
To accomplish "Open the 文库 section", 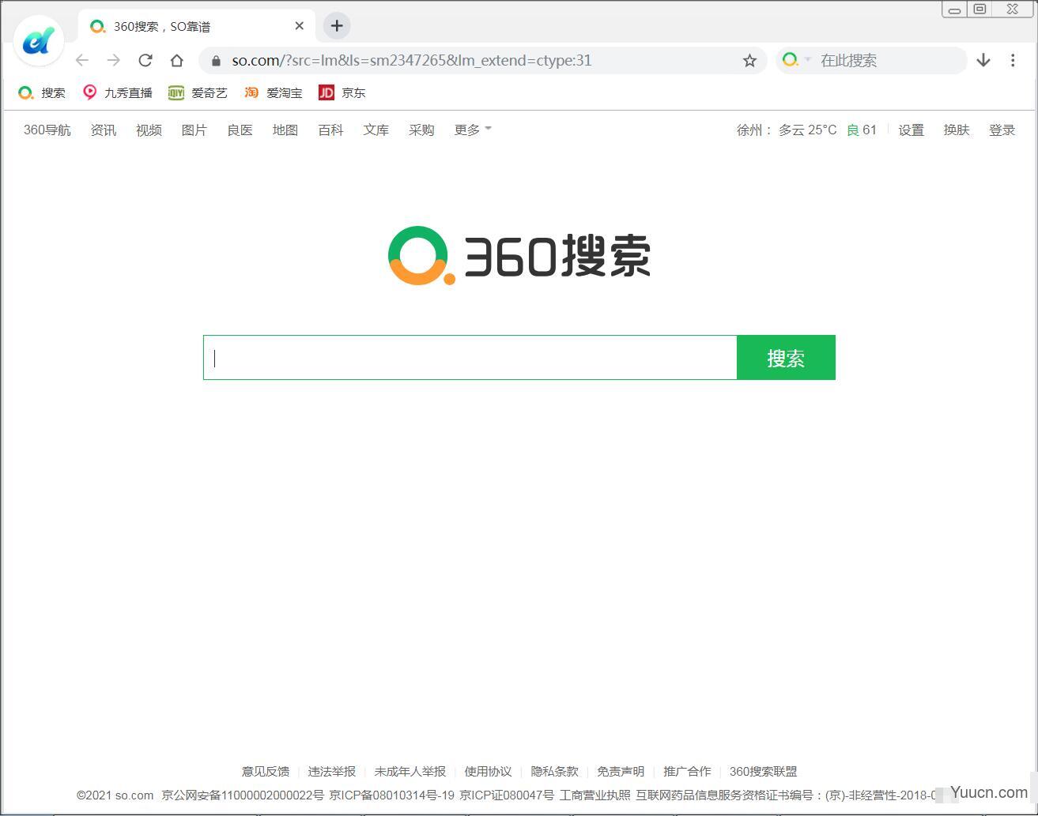I will click(376, 130).
